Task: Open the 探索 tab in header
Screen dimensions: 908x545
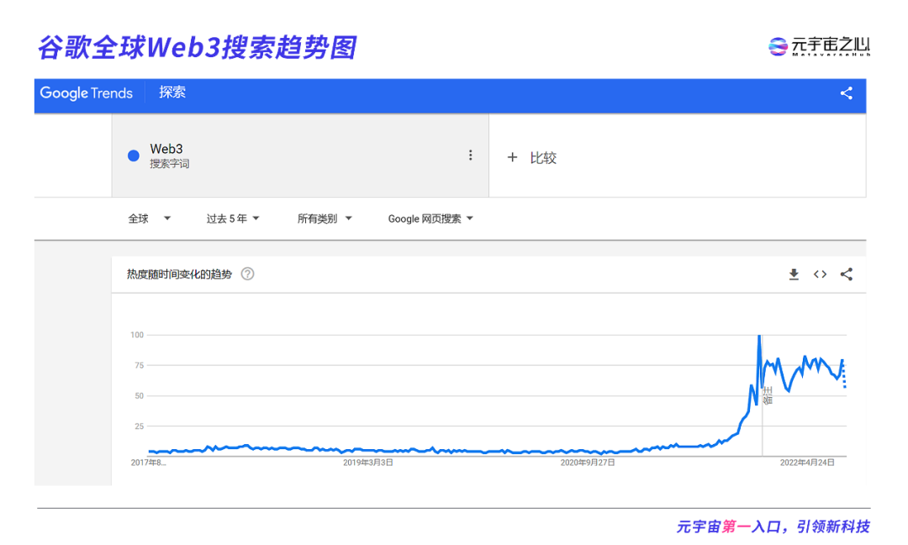Action: click(x=172, y=92)
